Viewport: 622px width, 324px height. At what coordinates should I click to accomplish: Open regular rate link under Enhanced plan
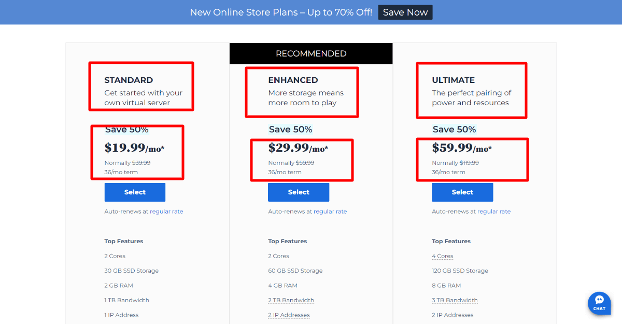coord(330,212)
